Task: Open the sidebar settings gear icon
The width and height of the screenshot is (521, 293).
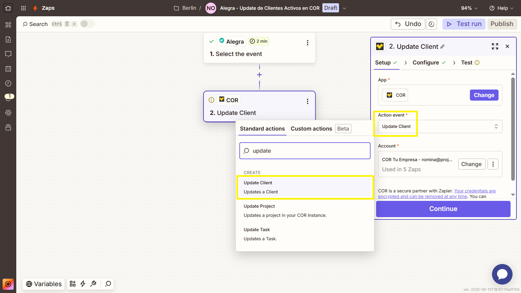Action: click(8, 113)
